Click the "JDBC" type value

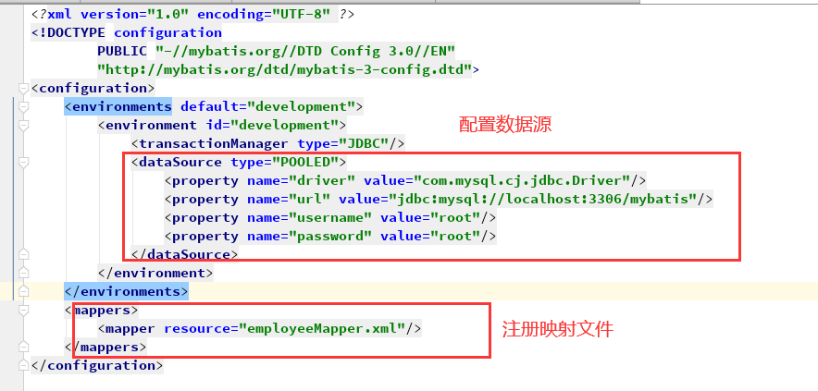point(363,143)
